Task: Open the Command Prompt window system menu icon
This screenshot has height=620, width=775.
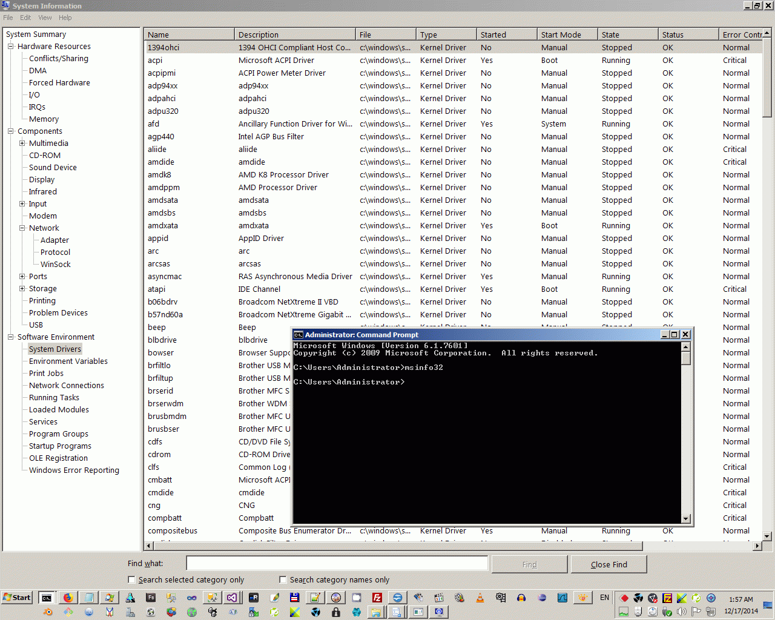Action: 298,335
